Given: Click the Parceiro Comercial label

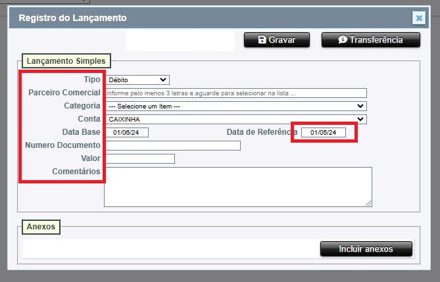Looking at the screenshot, I should pos(64,93).
